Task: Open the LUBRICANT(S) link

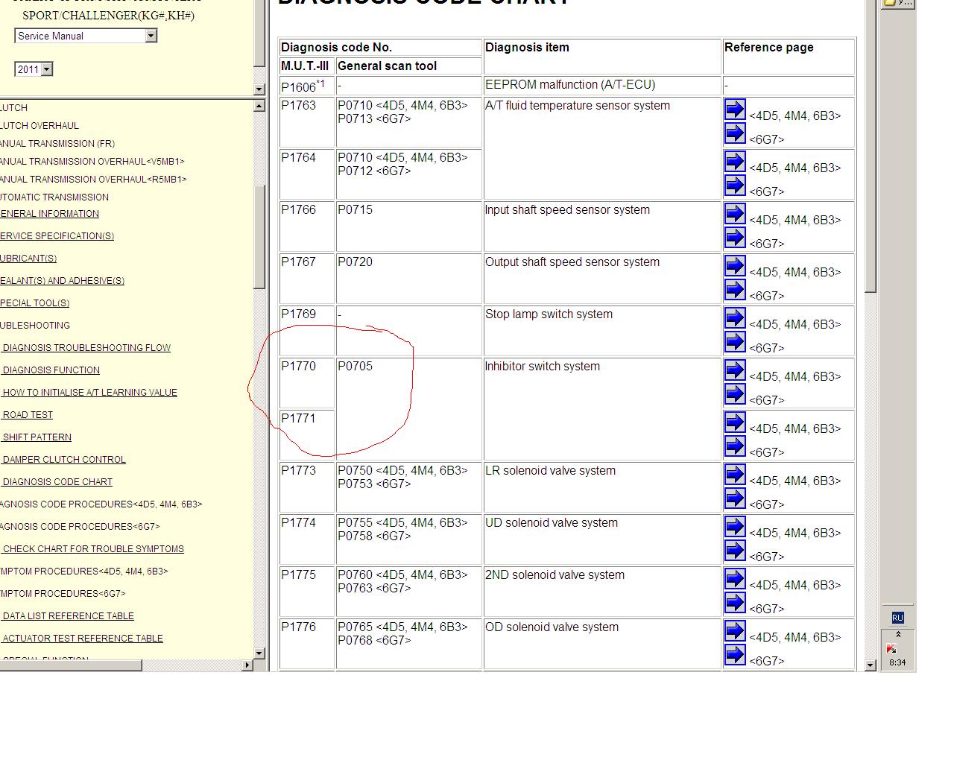Action: coord(28,259)
